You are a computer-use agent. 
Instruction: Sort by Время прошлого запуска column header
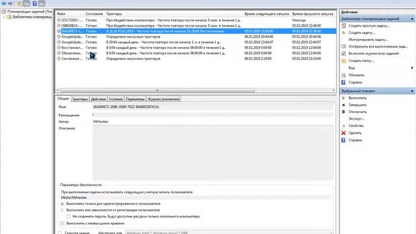coord(313,14)
